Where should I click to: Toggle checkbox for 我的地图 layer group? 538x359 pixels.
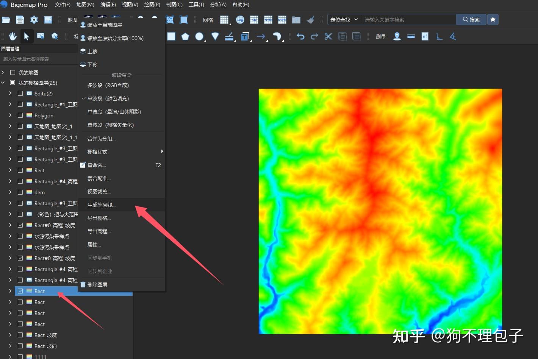click(x=13, y=72)
